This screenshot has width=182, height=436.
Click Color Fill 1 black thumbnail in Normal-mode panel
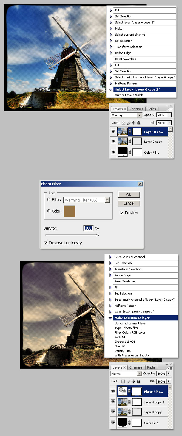coord(123,423)
